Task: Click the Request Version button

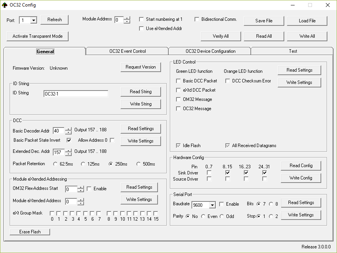Action: 141,67
